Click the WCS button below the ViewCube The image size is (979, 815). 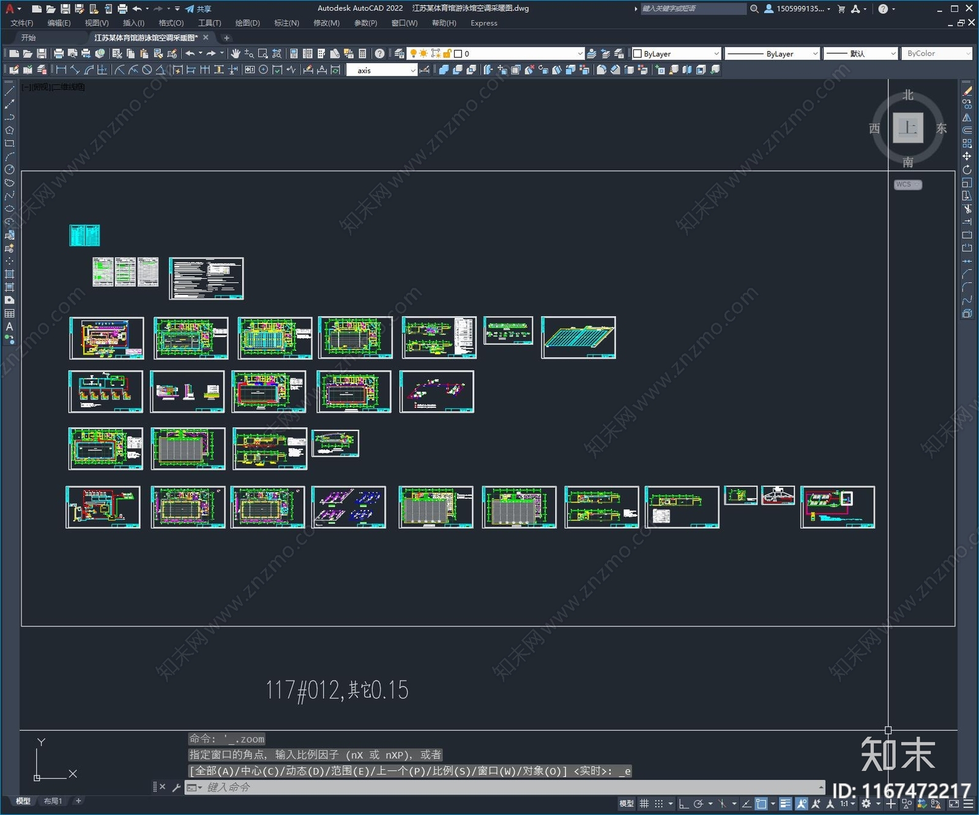(907, 185)
